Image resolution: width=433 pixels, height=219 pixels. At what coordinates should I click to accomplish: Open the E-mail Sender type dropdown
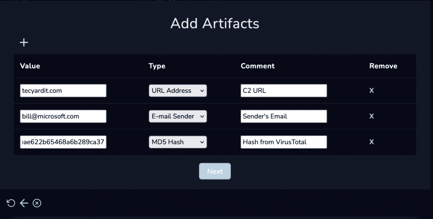(x=178, y=116)
